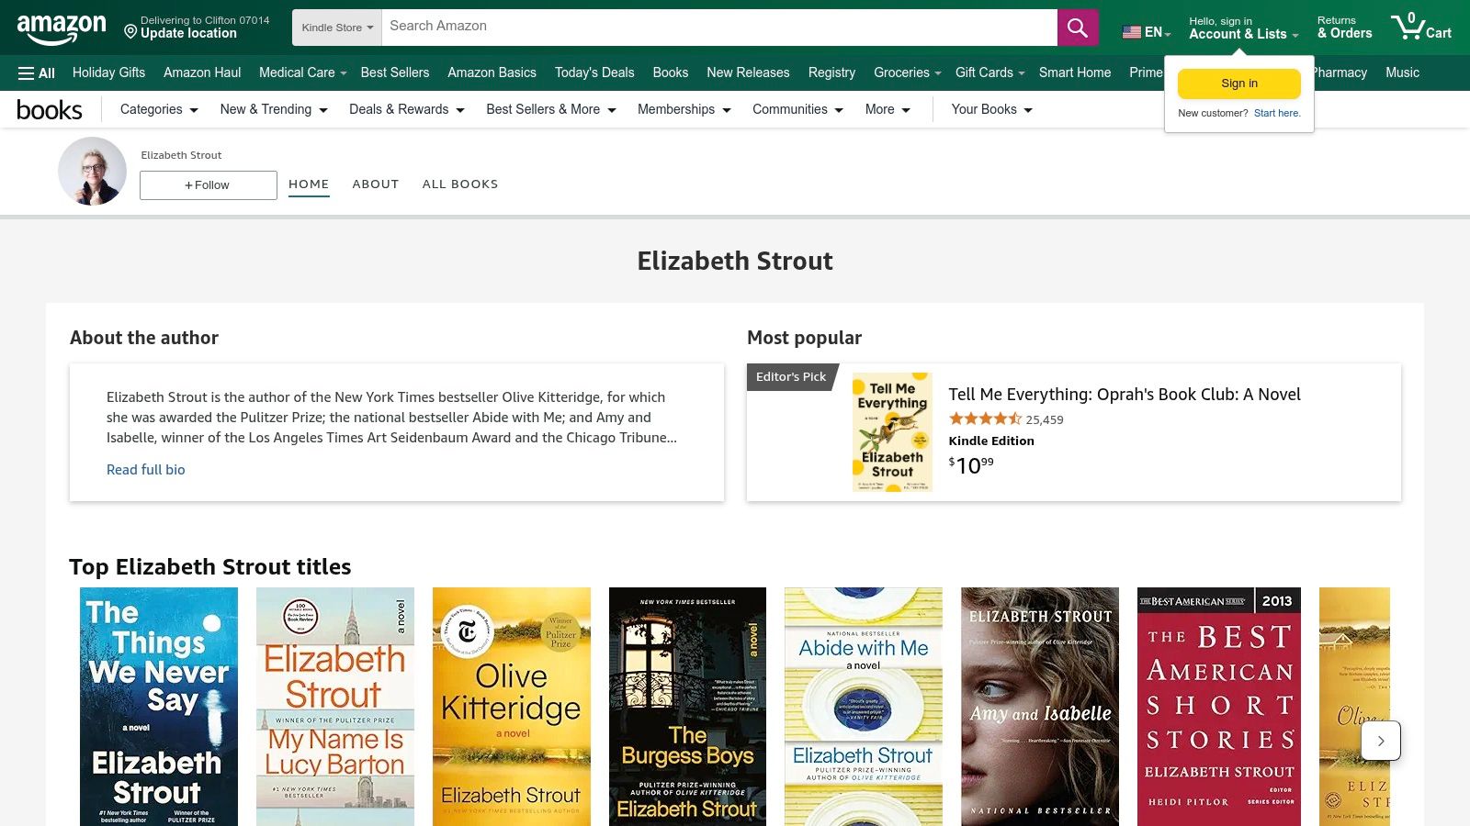Click the Read full bio link
Screen dimensions: 1470x826
click(145, 469)
